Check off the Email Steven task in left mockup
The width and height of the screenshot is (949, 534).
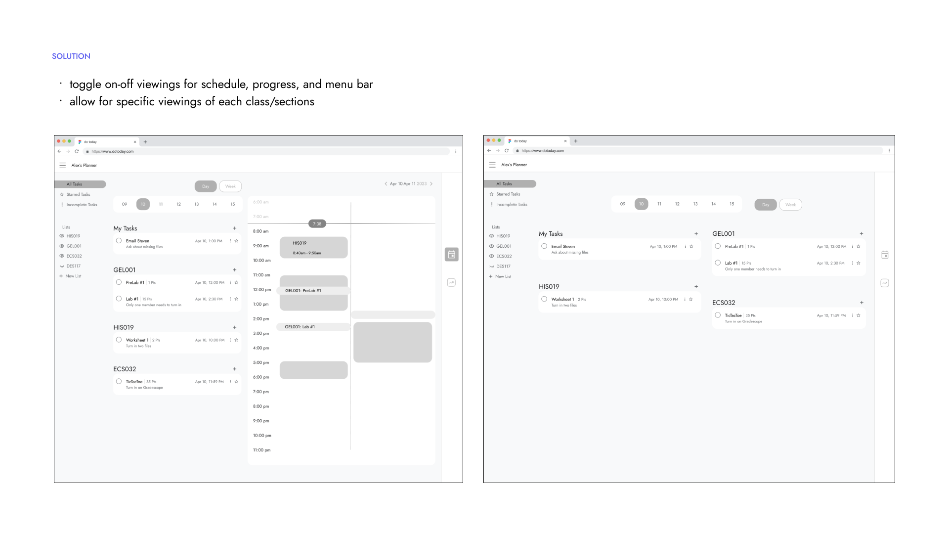point(119,241)
